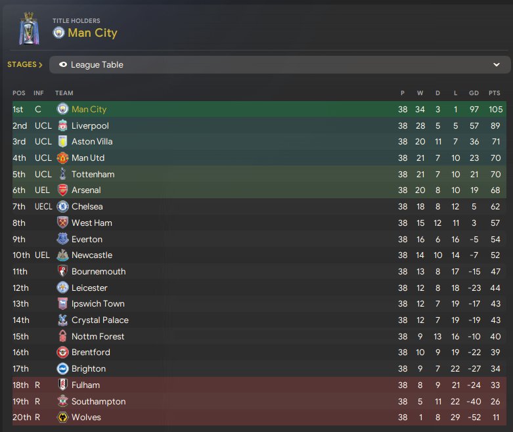
Task: Click the Arsenal club crest
Action: pyautogui.click(x=62, y=190)
